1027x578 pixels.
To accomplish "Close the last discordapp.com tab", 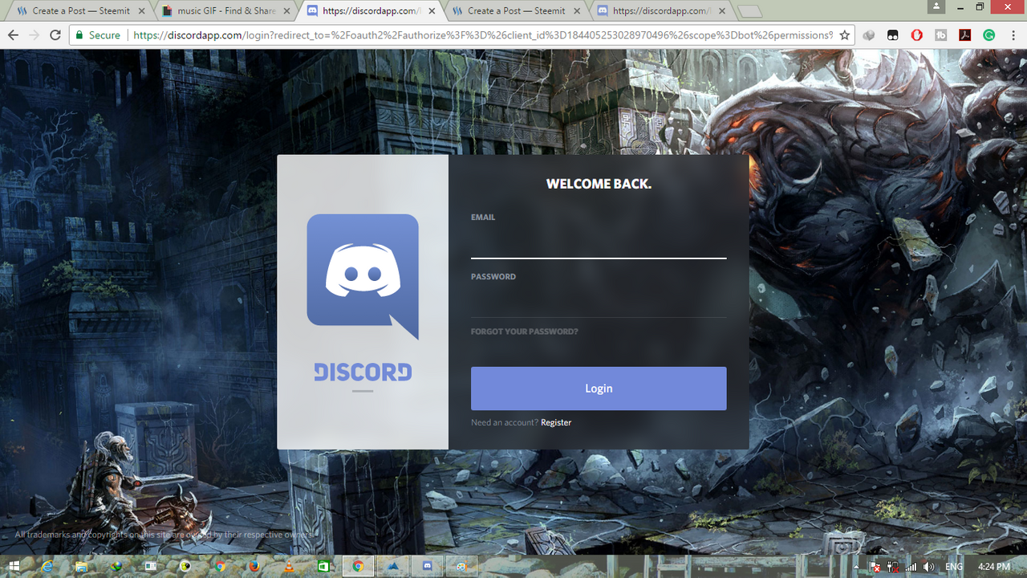I will coord(723,11).
